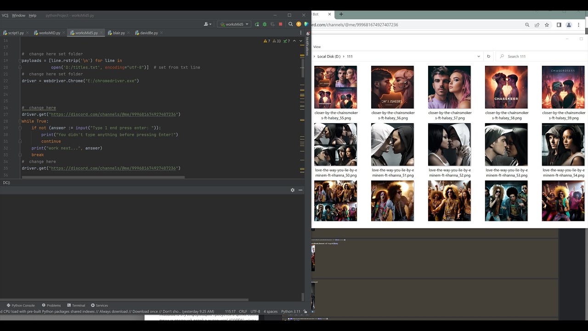Open Chrome profile avatar icon

click(569, 25)
